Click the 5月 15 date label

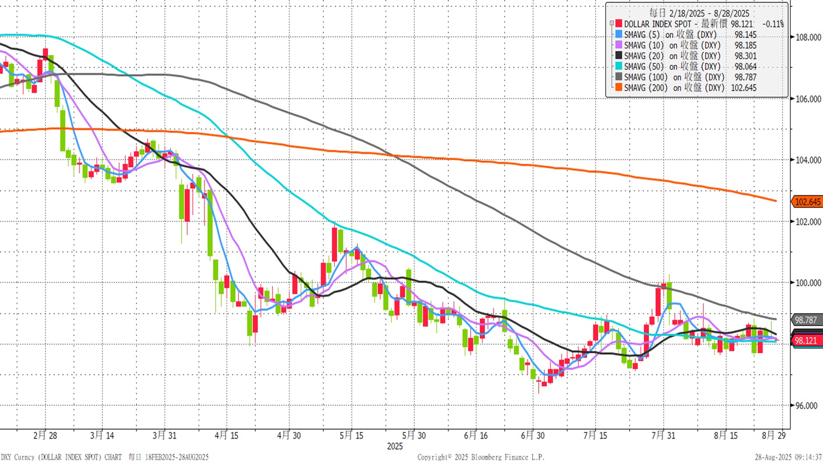coord(352,435)
